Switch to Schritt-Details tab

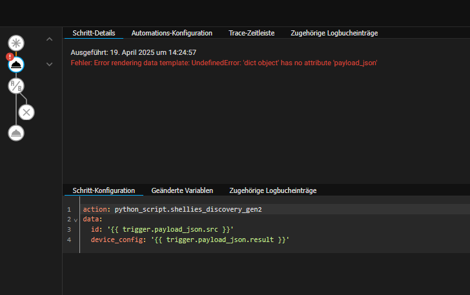point(94,33)
